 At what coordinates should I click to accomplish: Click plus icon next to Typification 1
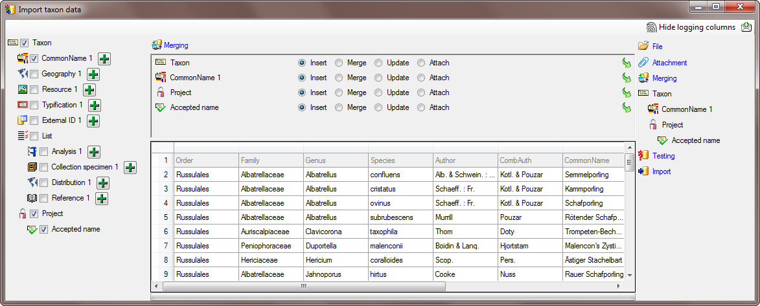click(95, 105)
